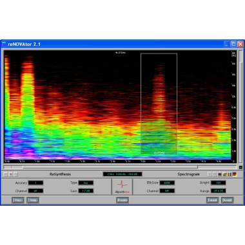Viewport: 245px width, 245px height.
Task: Click the small green indicator beside the scrollbar
Action: click(240, 167)
